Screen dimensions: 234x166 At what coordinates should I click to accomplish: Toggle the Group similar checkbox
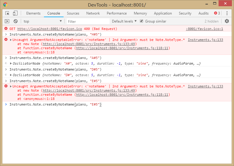tap(142, 21)
